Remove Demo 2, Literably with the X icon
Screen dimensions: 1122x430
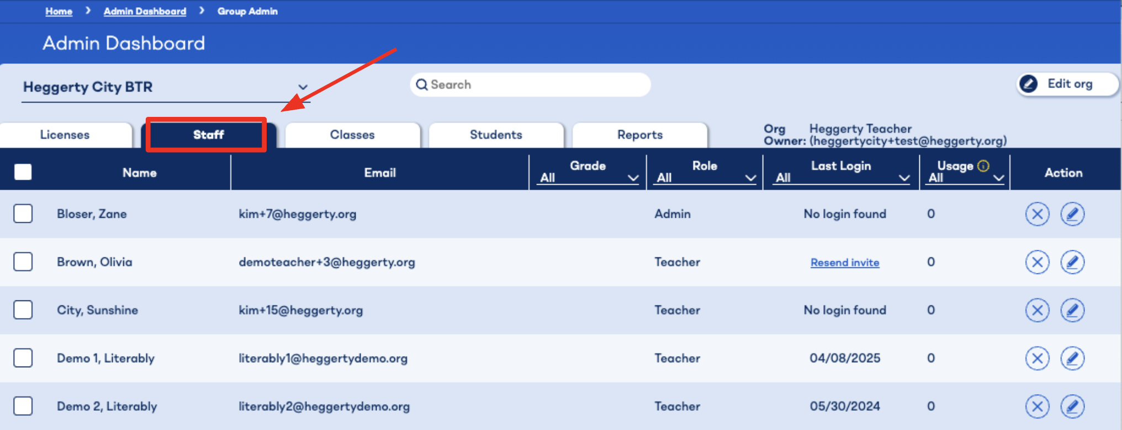pos(1037,406)
